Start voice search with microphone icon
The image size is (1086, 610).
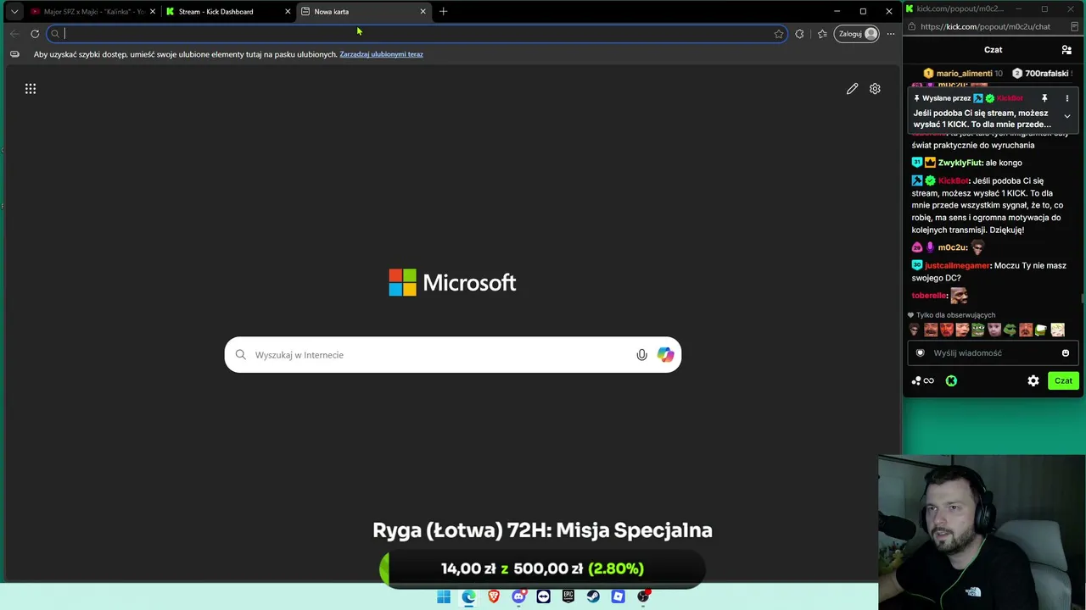[x=641, y=355]
